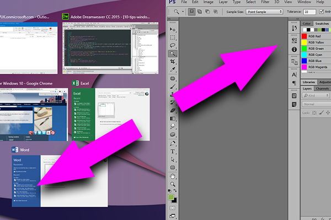331x220 pixels.
Task: Switch to the Outlook window thumbnail
Action: (x=29, y=48)
